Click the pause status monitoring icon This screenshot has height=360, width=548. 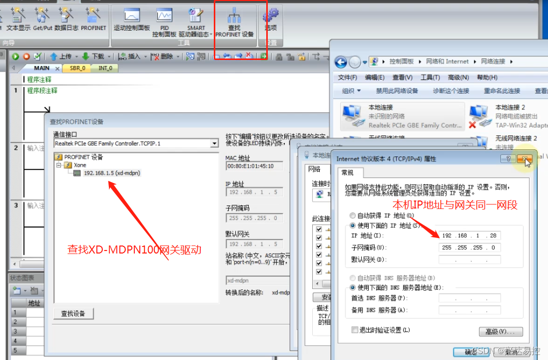(x=201, y=56)
